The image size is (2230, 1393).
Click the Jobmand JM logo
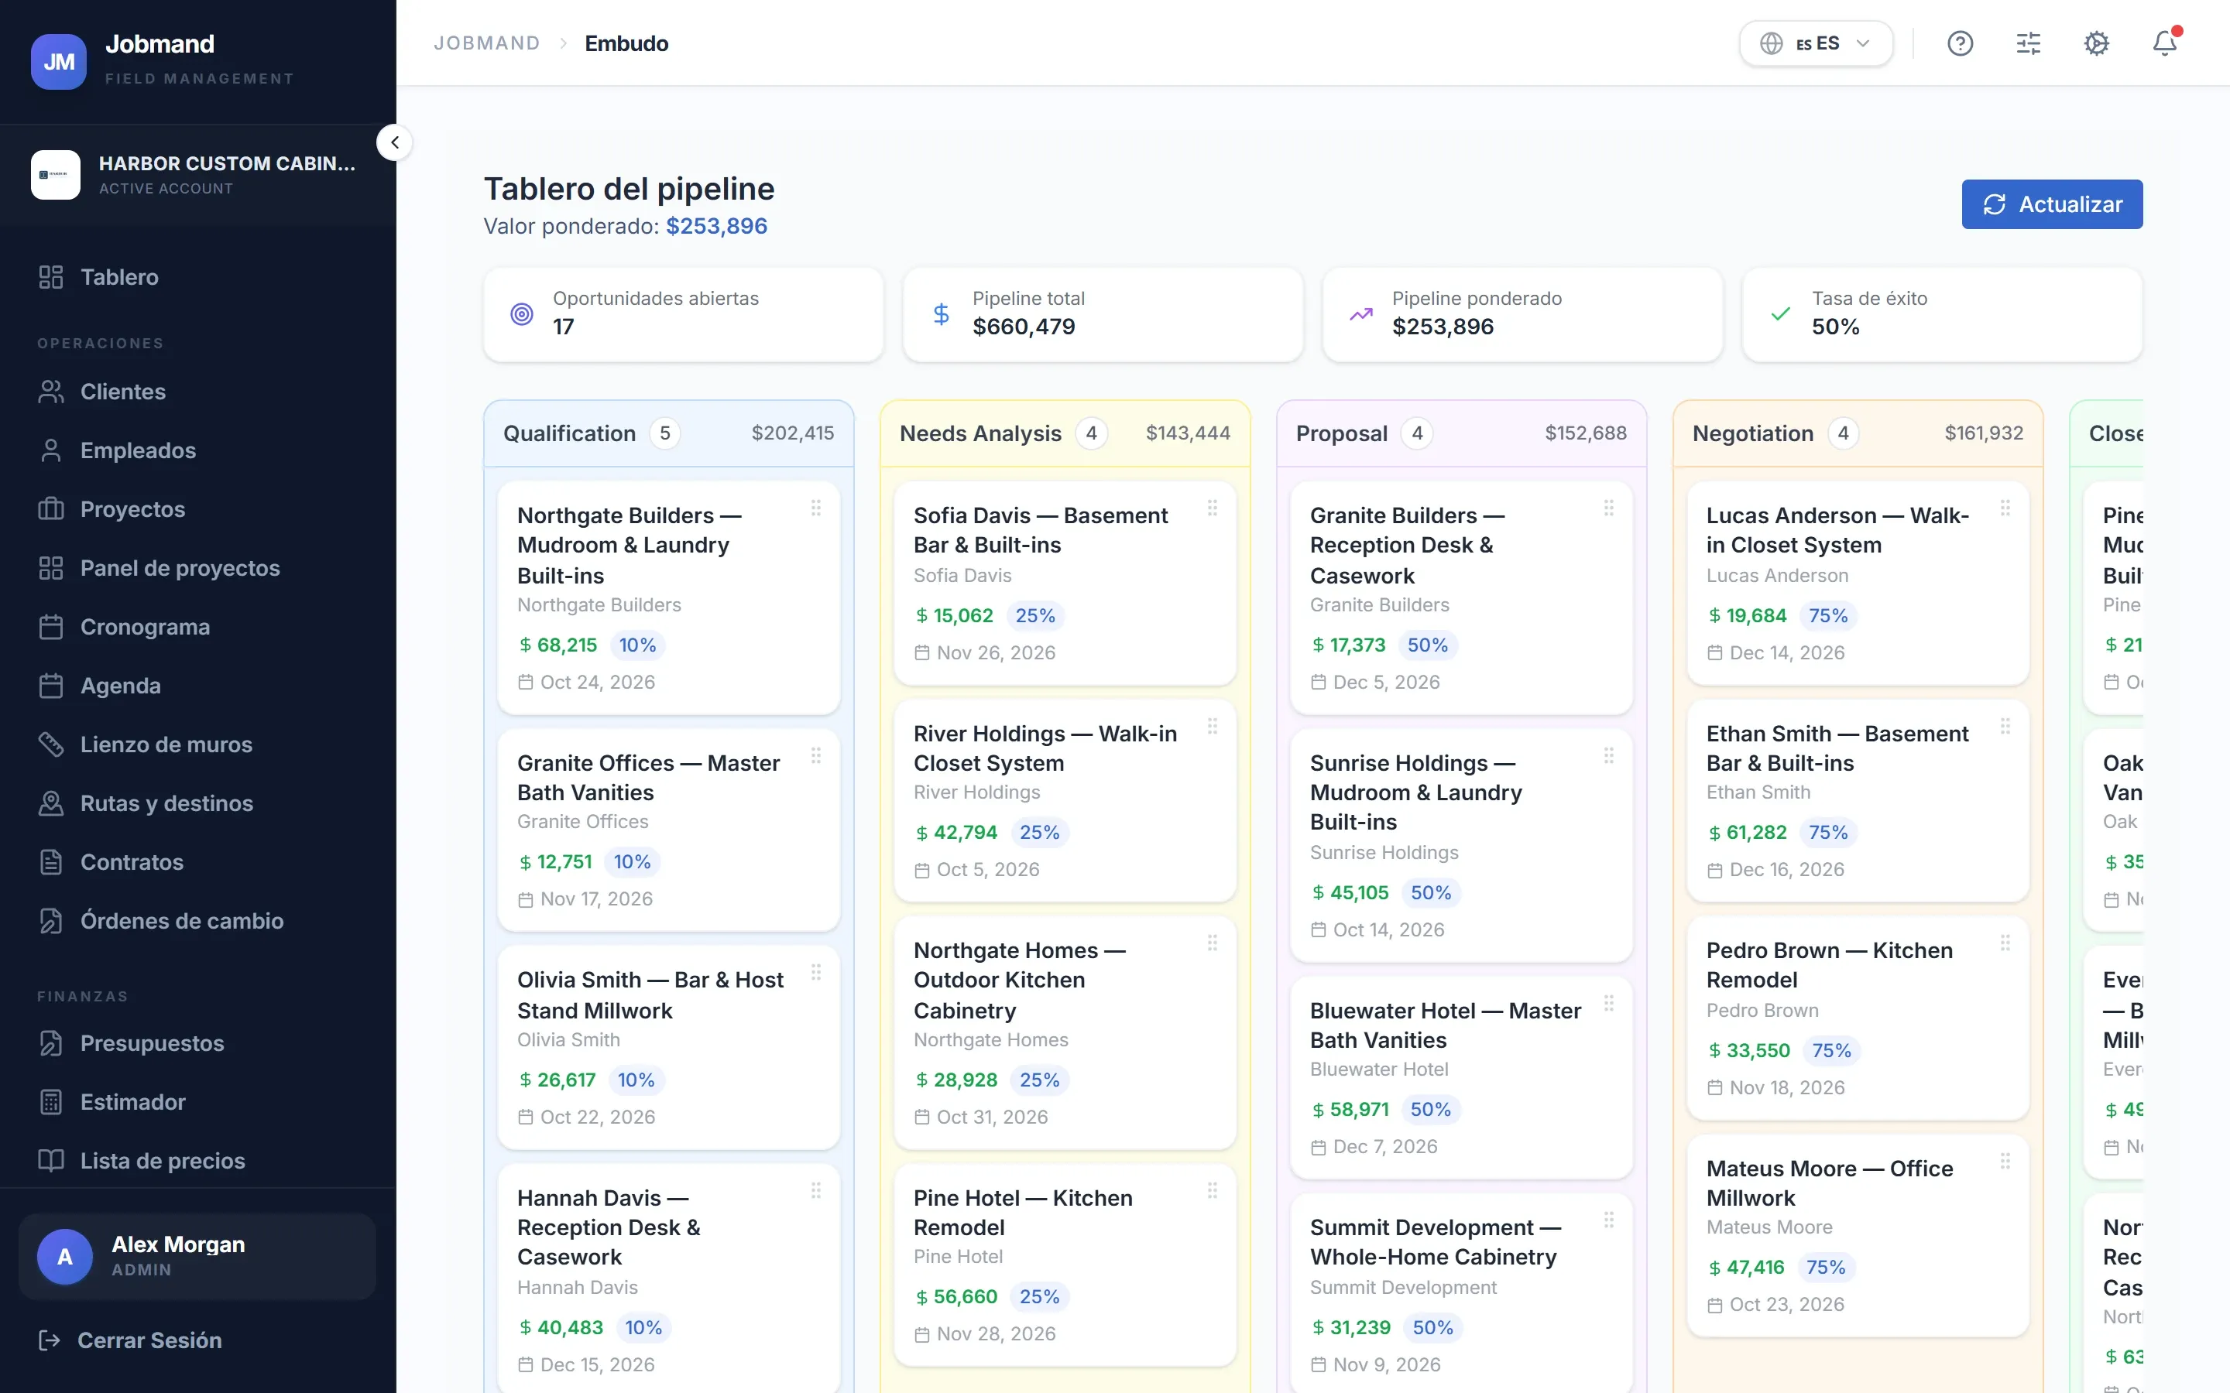tap(59, 62)
